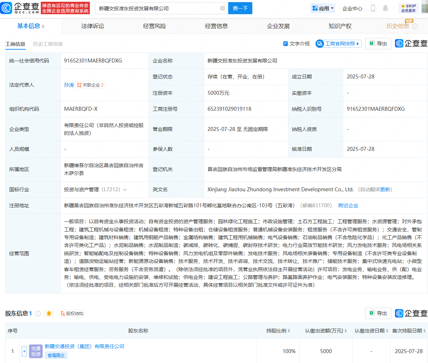Screen dimensions: 428x363
Task: Select the 工商信息 sub-tab
Action: [15, 44]
